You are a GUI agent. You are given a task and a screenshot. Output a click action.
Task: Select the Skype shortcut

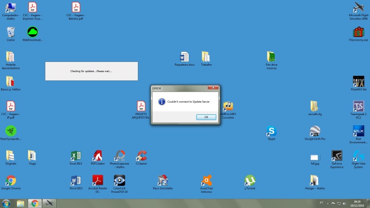[271, 133]
